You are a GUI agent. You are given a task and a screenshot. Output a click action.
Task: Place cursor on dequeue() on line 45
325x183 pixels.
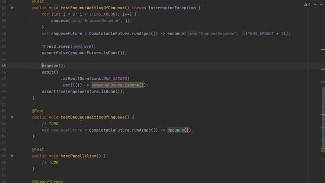[53, 66]
